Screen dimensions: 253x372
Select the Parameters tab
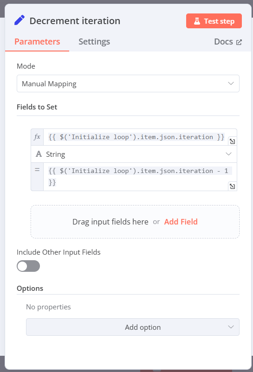point(37,42)
